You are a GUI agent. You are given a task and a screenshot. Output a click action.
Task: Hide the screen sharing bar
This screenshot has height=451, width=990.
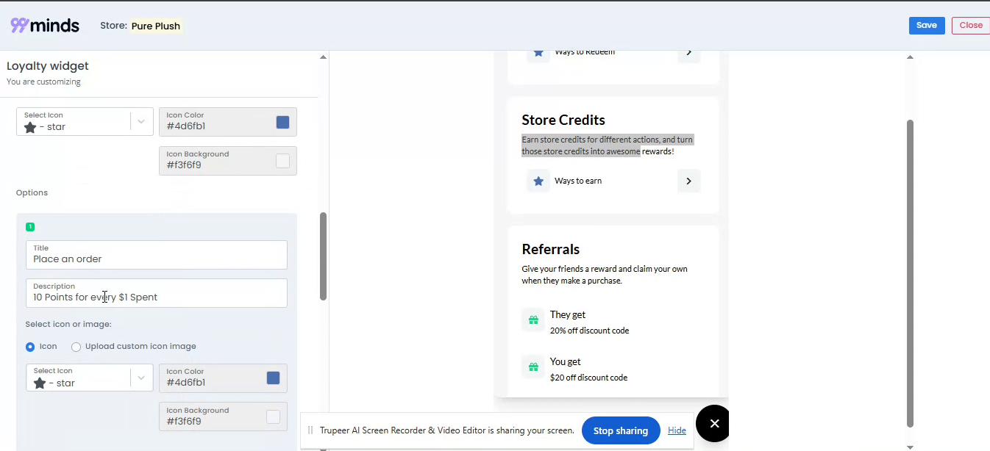[x=677, y=430]
